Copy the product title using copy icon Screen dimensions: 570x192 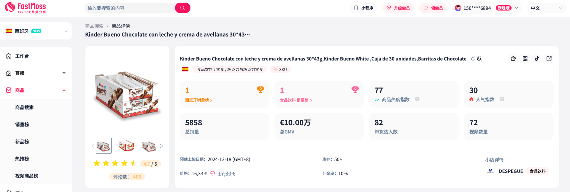pos(473,59)
